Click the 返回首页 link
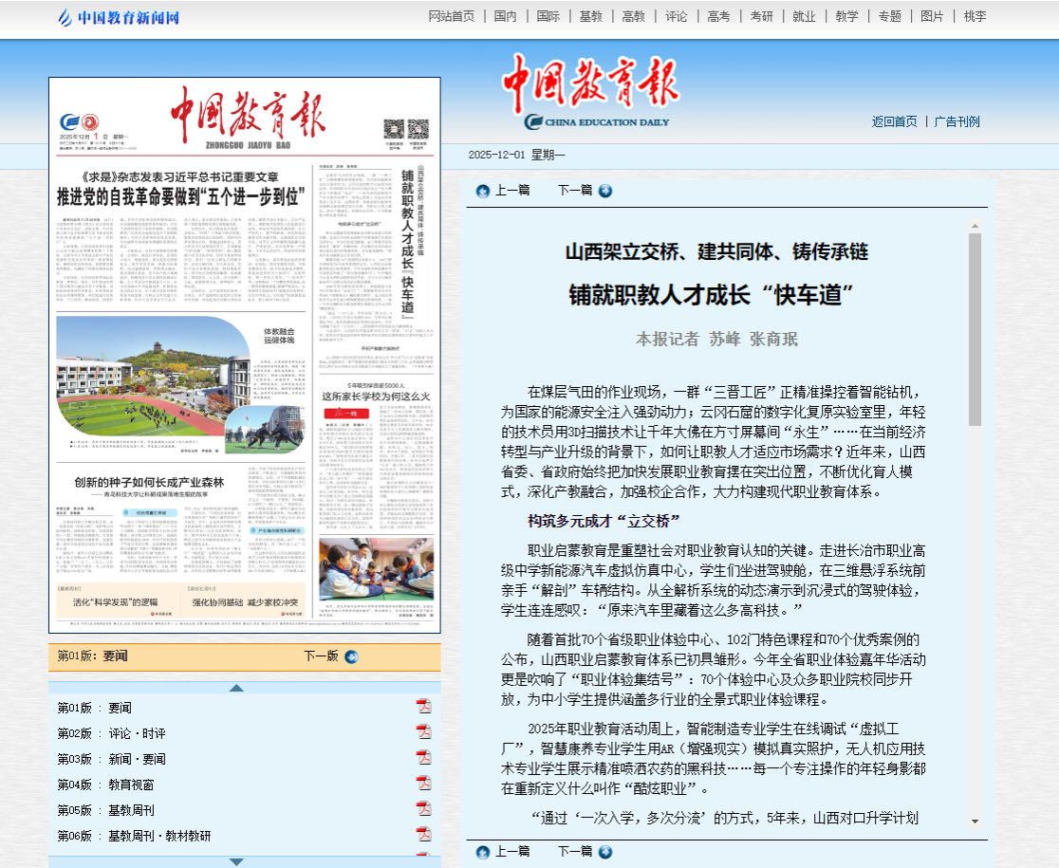Image resolution: width=1059 pixels, height=868 pixels. (x=894, y=121)
